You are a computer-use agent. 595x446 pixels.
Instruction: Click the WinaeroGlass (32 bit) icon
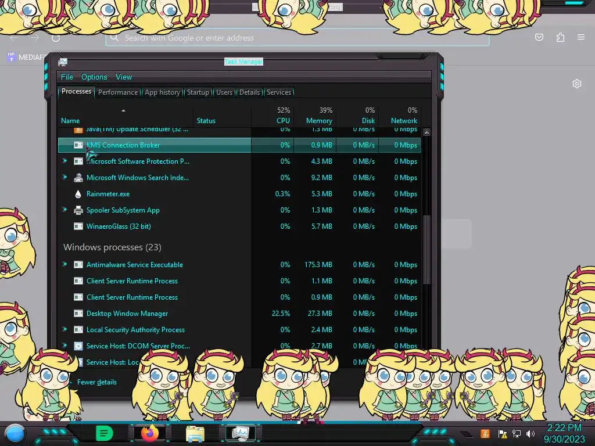(x=78, y=226)
